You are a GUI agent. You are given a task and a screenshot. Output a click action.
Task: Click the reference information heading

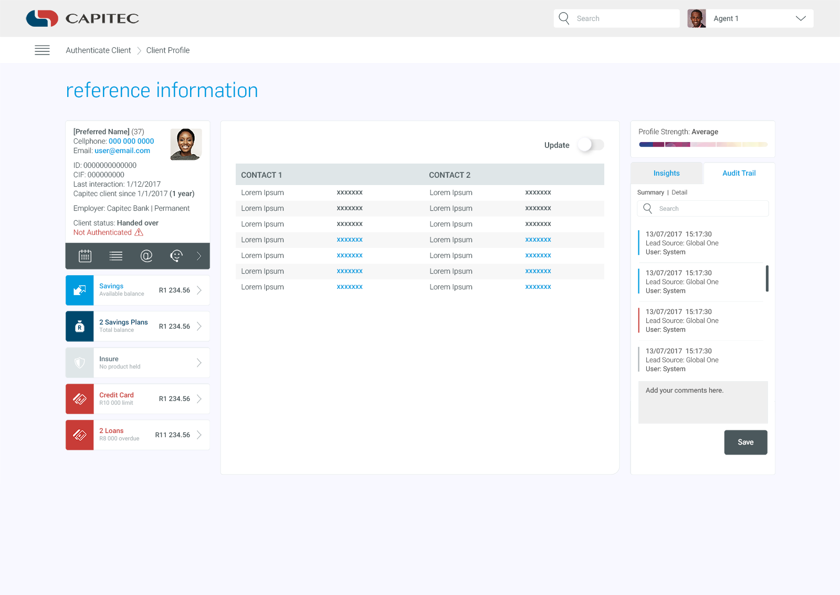[162, 90]
